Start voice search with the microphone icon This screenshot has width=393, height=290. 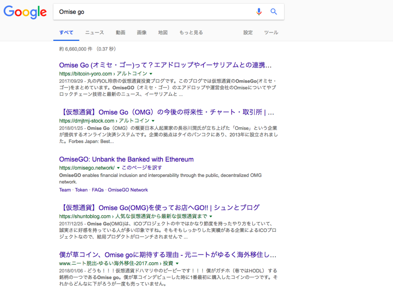tap(259, 11)
